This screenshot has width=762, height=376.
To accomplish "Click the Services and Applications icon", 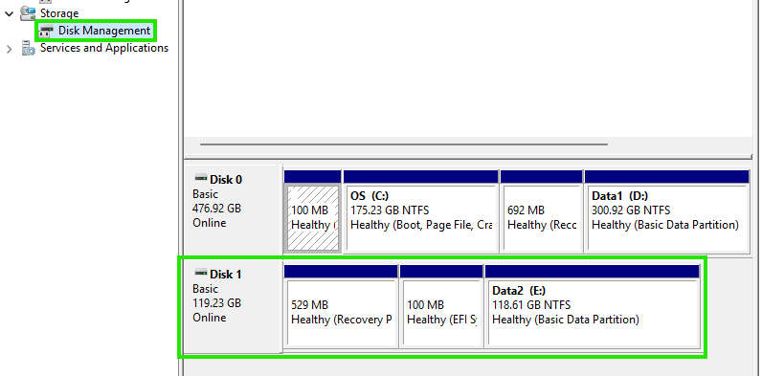I will (28, 48).
